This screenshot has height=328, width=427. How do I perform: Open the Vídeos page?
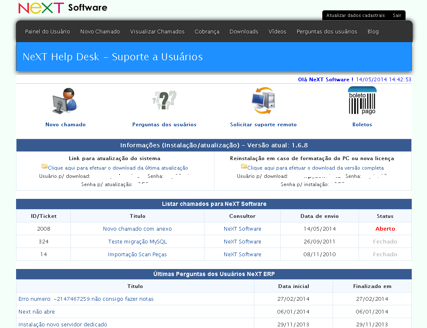pyautogui.click(x=277, y=31)
